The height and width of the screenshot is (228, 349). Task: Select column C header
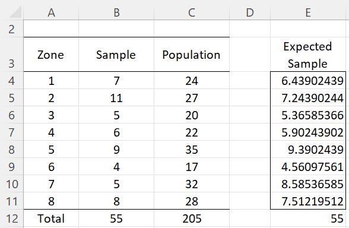pos(191,12)
